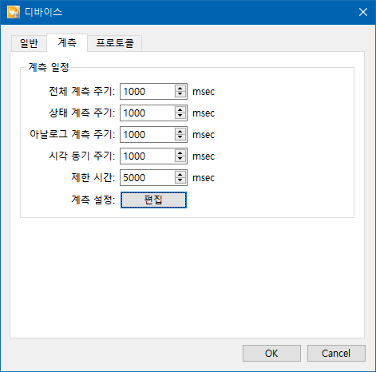Increase 아날로그 계측 주기 with up arrow

[x=180, y=132]
